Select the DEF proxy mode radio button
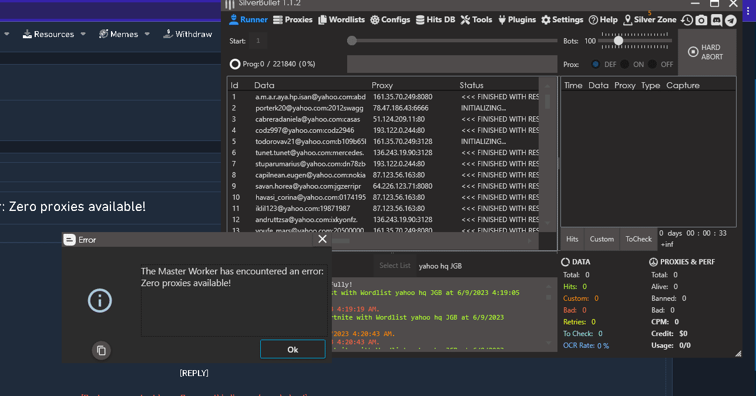 click(x=596, y=64)
